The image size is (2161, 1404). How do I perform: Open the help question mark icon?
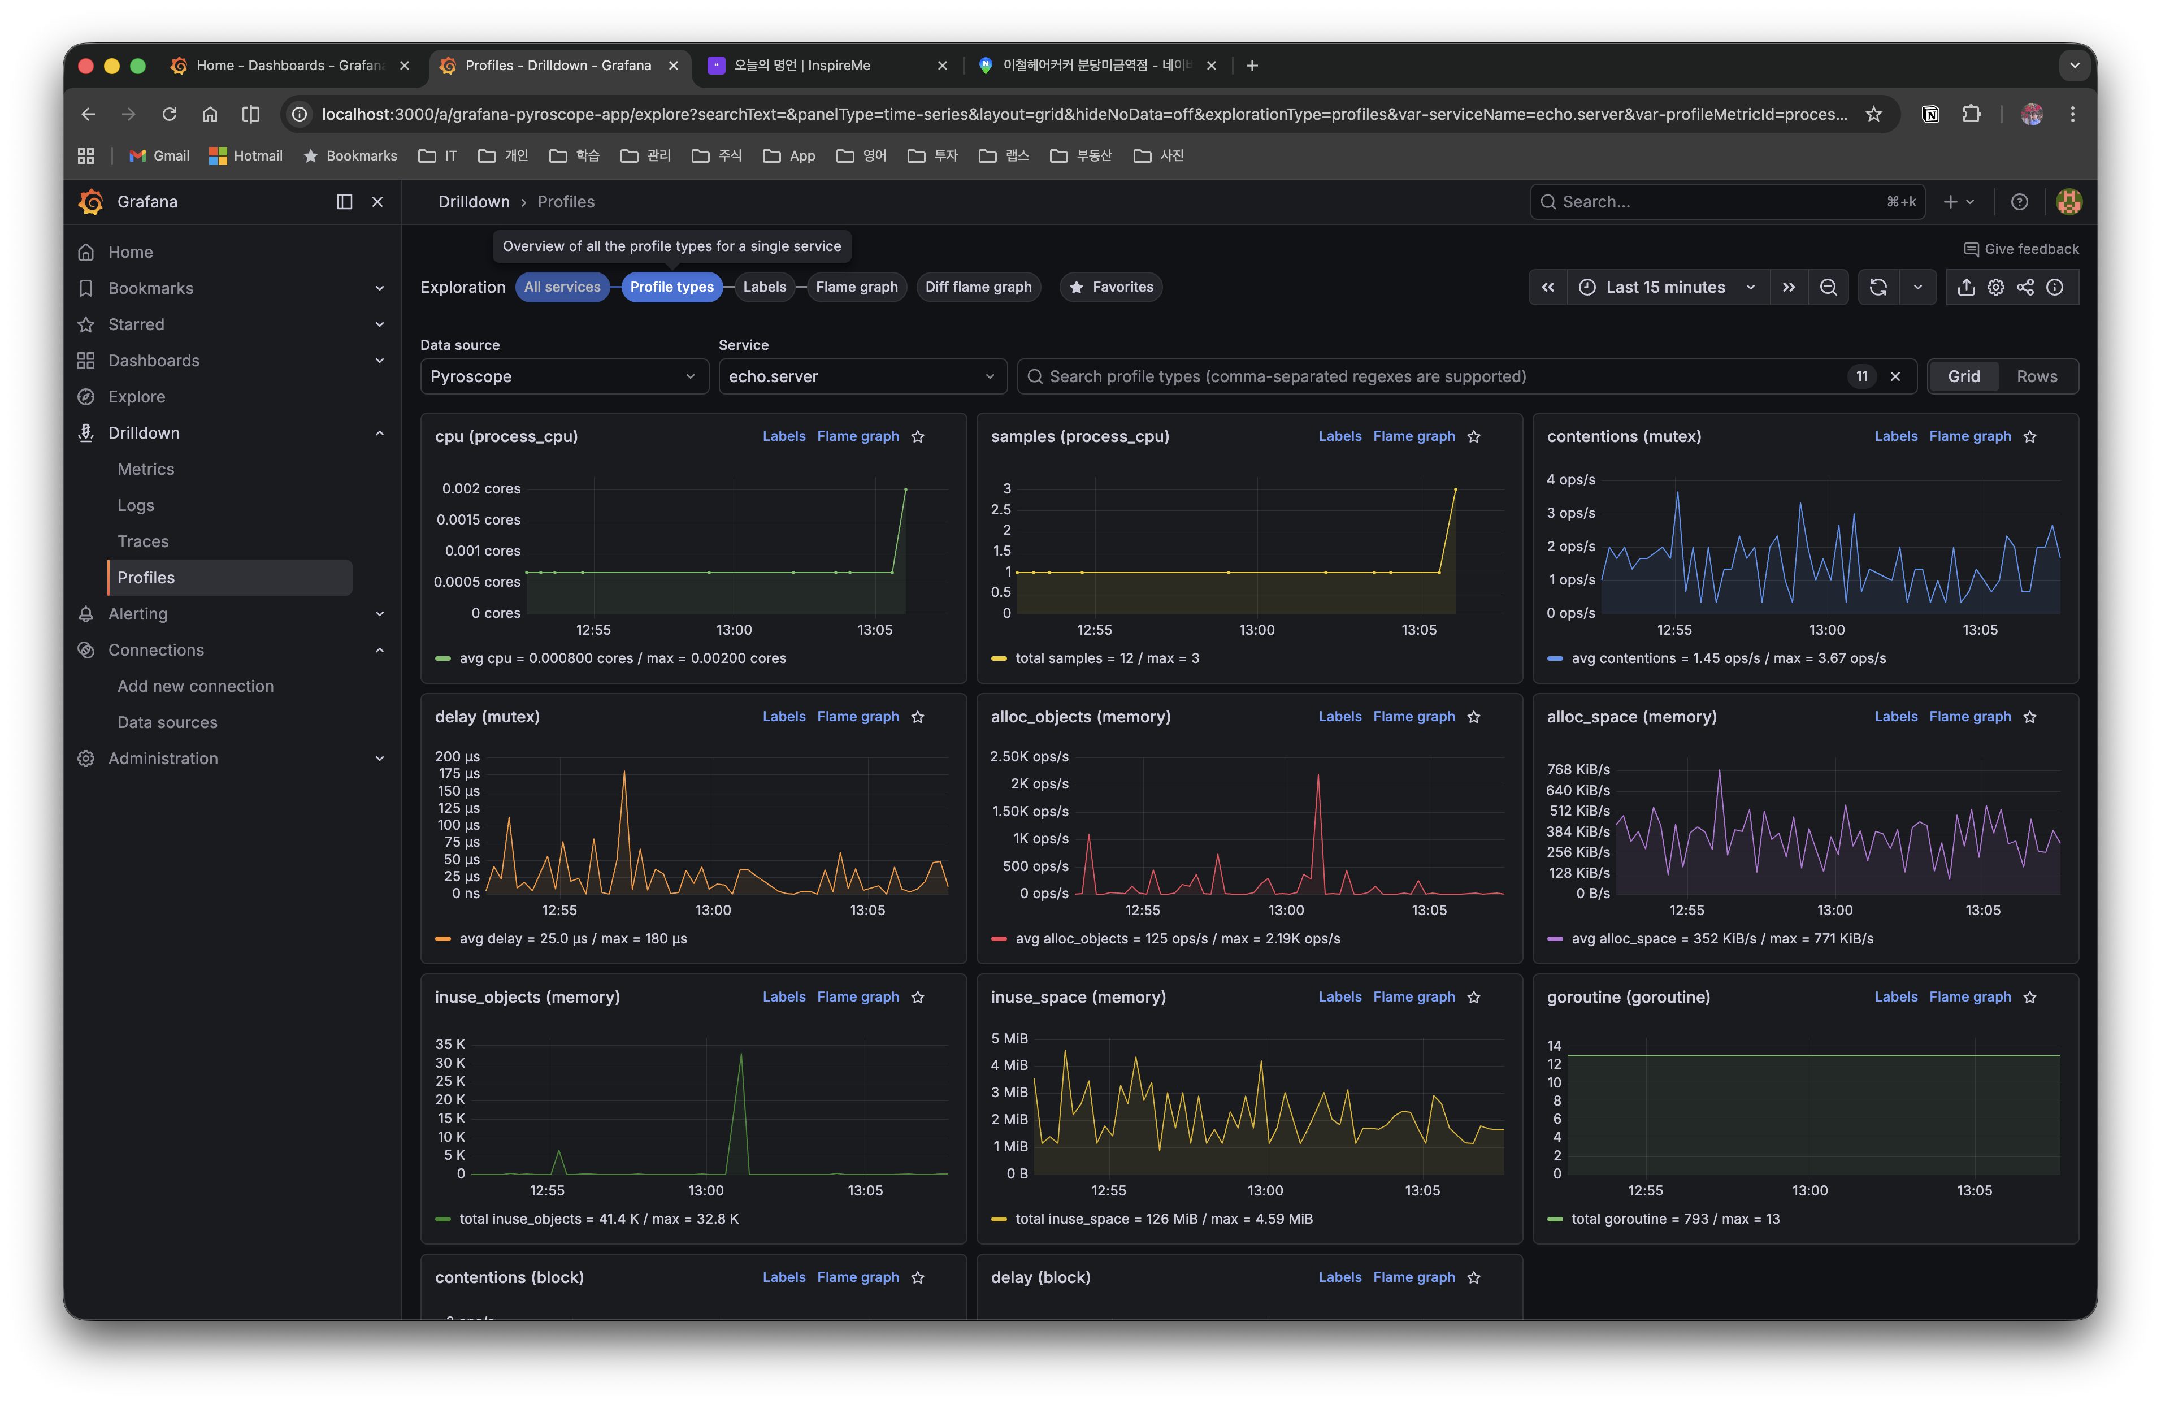click(2019, 202)
